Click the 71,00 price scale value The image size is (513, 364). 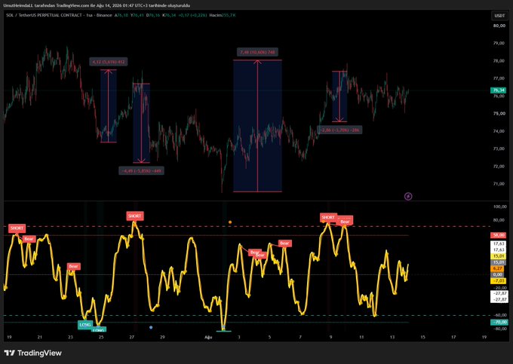pyautogui.click(x=499, y=184)
